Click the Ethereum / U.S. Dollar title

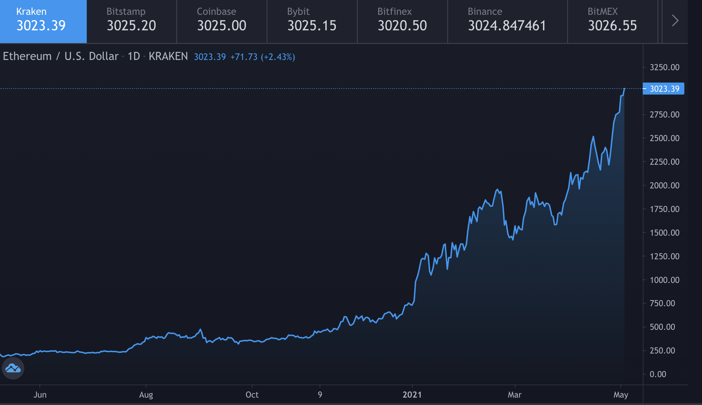(x=60, y=56)
